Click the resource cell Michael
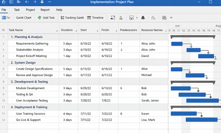This screenshot has width=221, height=133. [154, 75]
